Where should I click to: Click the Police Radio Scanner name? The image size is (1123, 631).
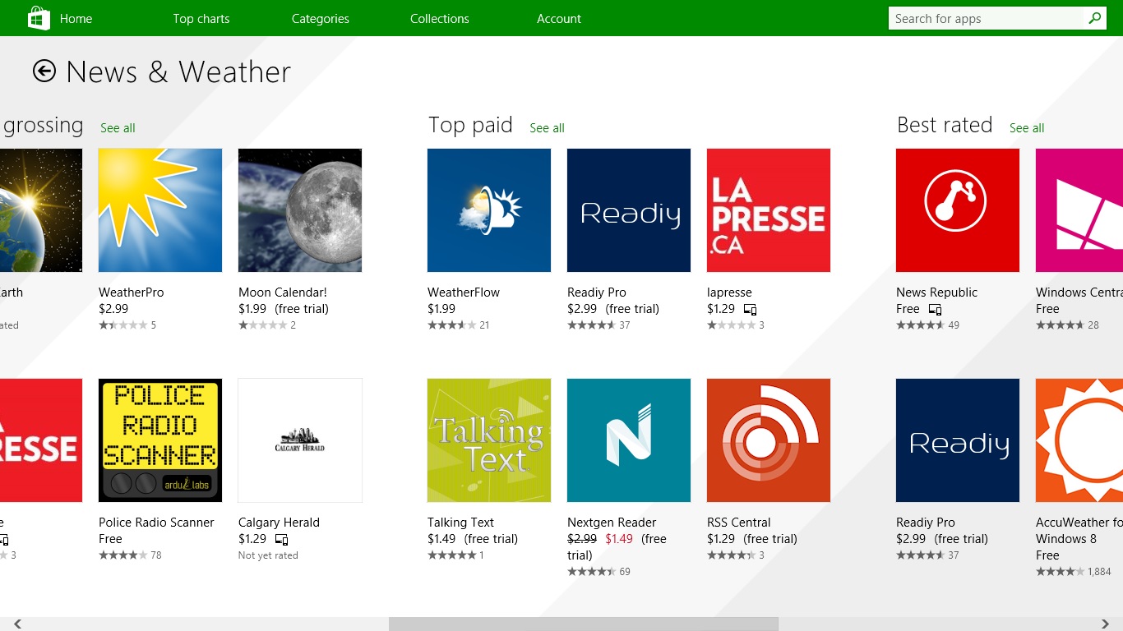[x=156, y=523]
